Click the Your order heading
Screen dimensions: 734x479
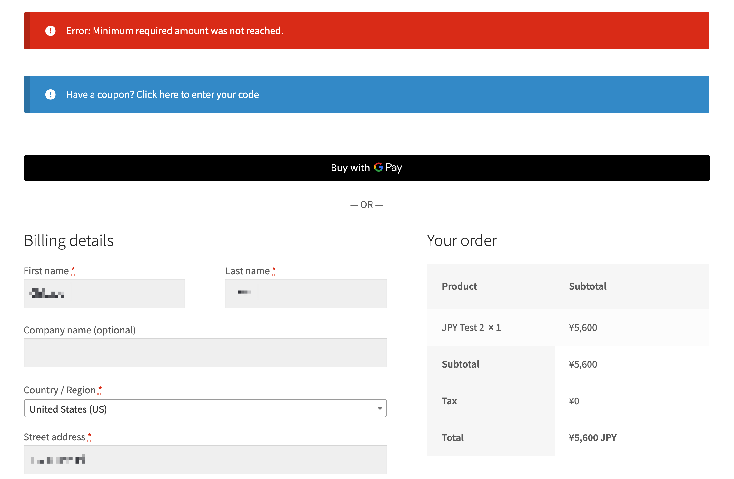pyautogui.click(x=462, y=241)
